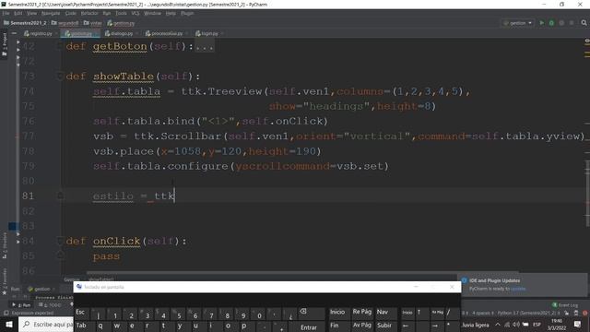Open the Run menu
Viewport: 590px width, 332px height.
(x=107, y=13)
